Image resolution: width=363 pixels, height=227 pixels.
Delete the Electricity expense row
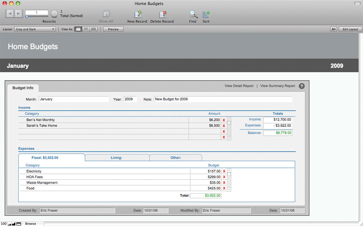pyautogui.click(x=224, y=171)
